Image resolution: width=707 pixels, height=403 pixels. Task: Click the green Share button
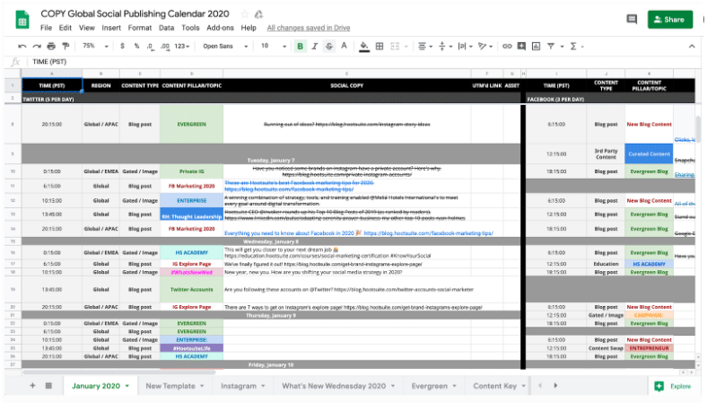[x=670, y=20]
